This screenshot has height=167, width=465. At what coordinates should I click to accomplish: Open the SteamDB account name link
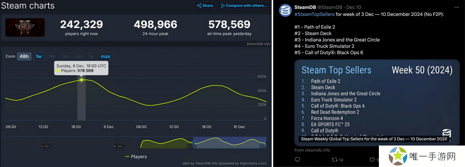[305, 7]
